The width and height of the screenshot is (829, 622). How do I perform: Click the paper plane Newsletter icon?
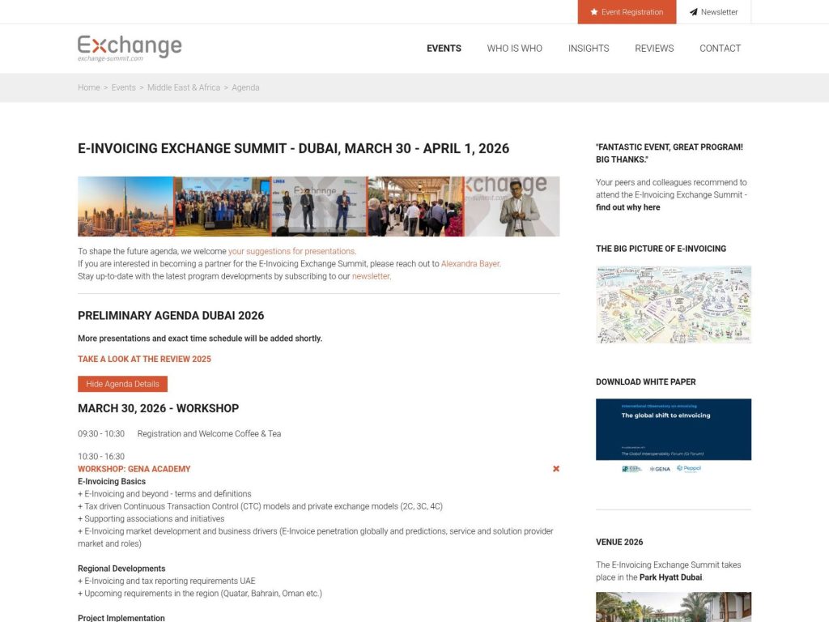pos(694,11)
